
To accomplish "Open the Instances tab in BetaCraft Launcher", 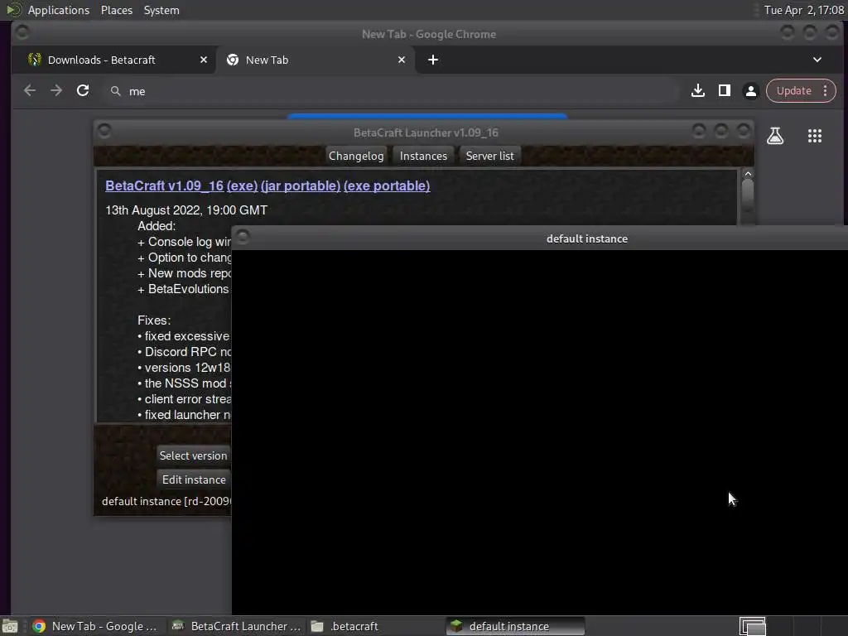I will click(x=423, y=156).
